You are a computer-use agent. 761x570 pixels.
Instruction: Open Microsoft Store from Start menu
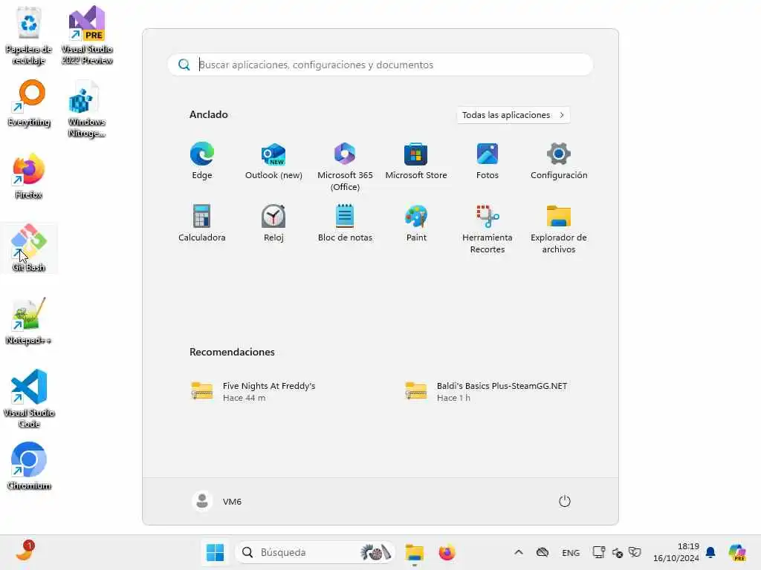click(416, 161)
